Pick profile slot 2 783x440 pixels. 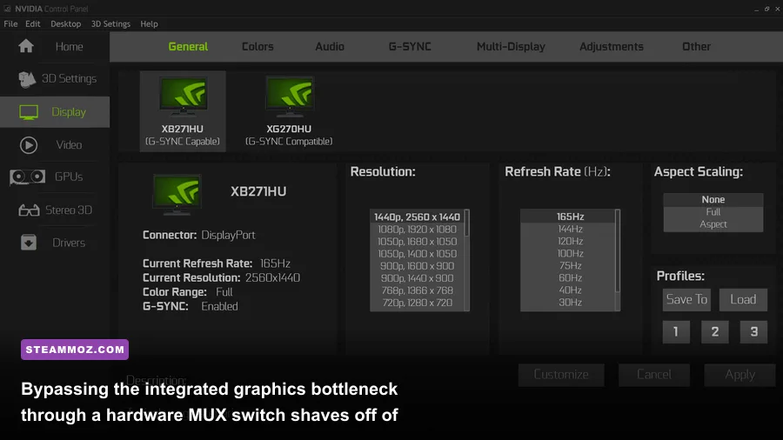tap(715, 332)
